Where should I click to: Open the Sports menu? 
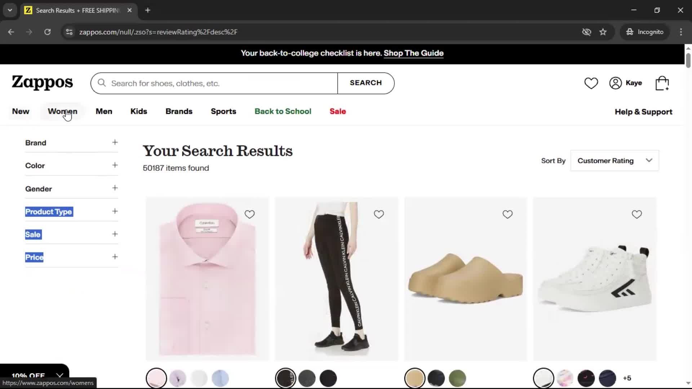point(223,111)
